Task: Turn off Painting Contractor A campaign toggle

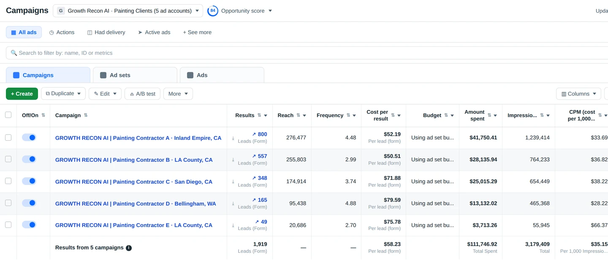Action: pyautogui.click(x=29, y=138)
